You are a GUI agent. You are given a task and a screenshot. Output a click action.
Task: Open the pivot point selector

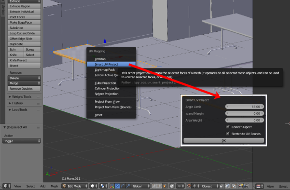click(104, 186)
